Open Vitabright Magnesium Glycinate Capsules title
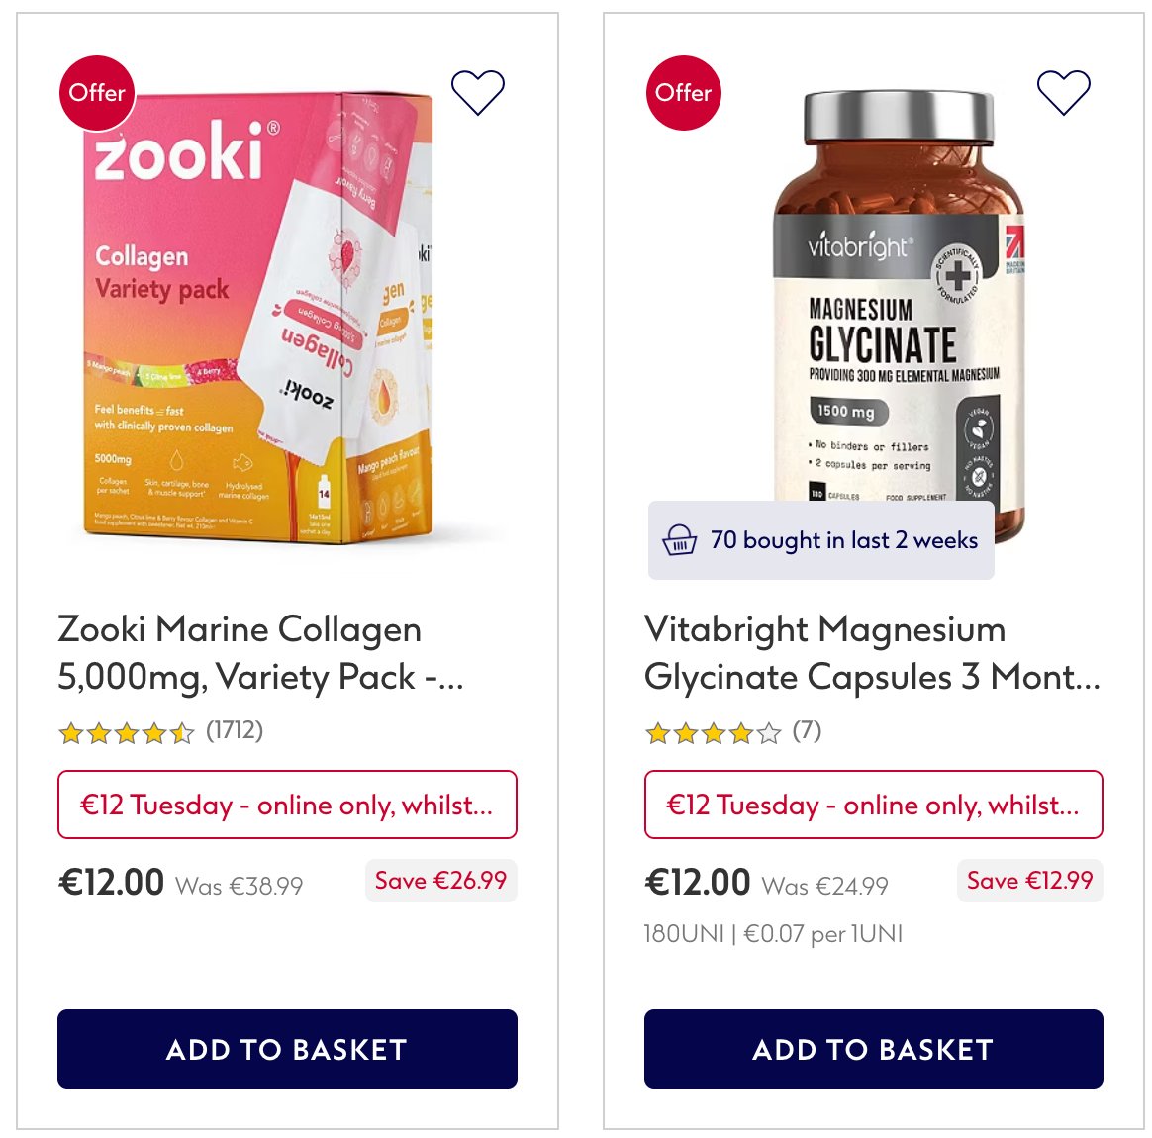Image resolution: width=1152 pixels, height=1138 pixels. [x=871, y=653]
